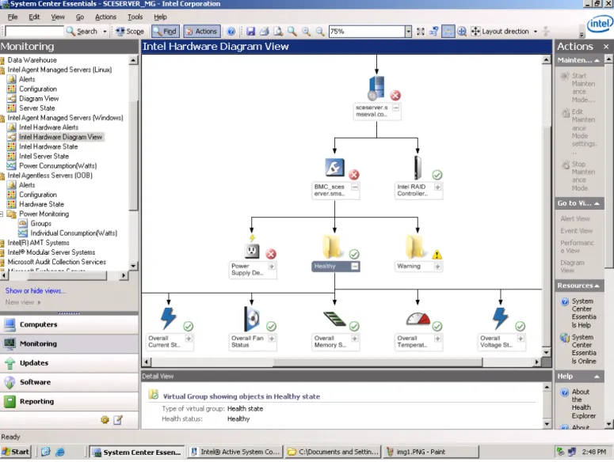This screenshot has height=462, width=614.
Task: Click the bird's eye view target icon
Action: (462, 32)
